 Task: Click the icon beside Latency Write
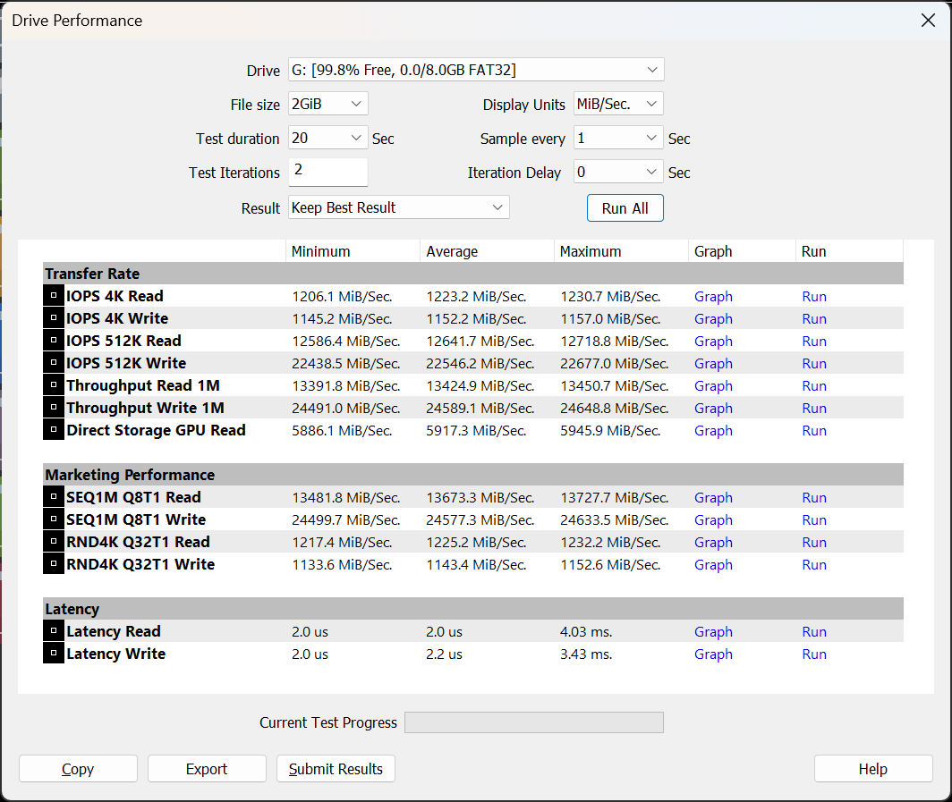[54, 654]
